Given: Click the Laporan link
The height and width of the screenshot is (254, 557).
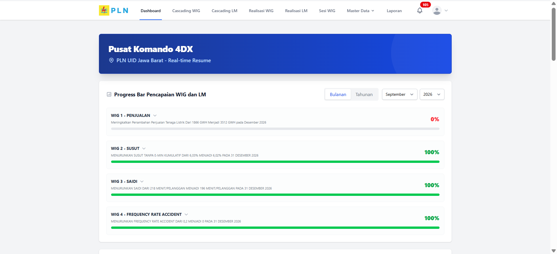Looking at the screenshot, I should coord(394,11).
